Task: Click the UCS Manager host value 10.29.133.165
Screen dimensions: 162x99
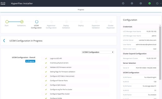Action: pos(151,31)
